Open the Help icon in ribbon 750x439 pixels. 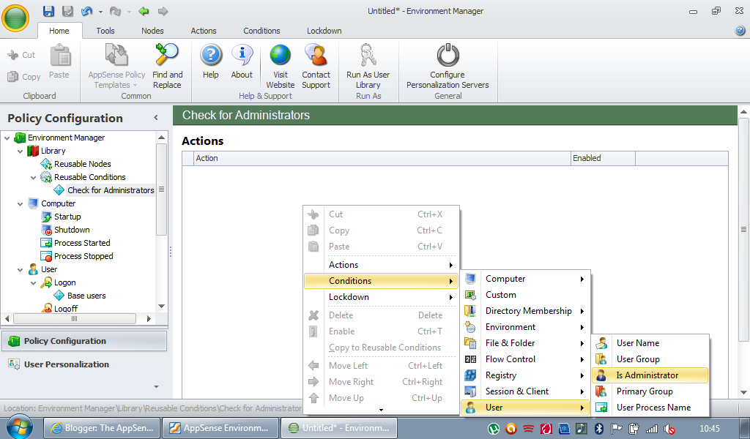211,57
